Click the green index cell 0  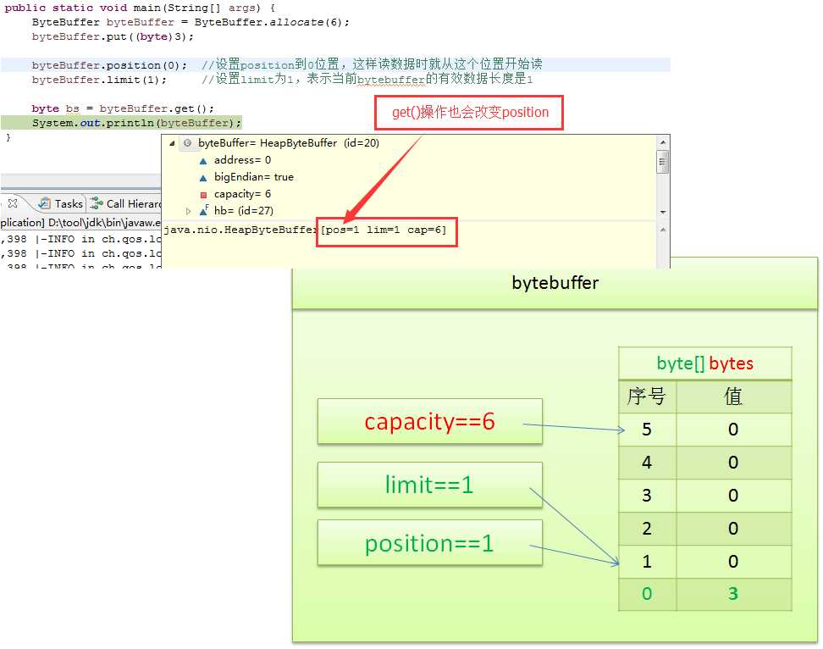pyautogui.click(x=647, y=595)
